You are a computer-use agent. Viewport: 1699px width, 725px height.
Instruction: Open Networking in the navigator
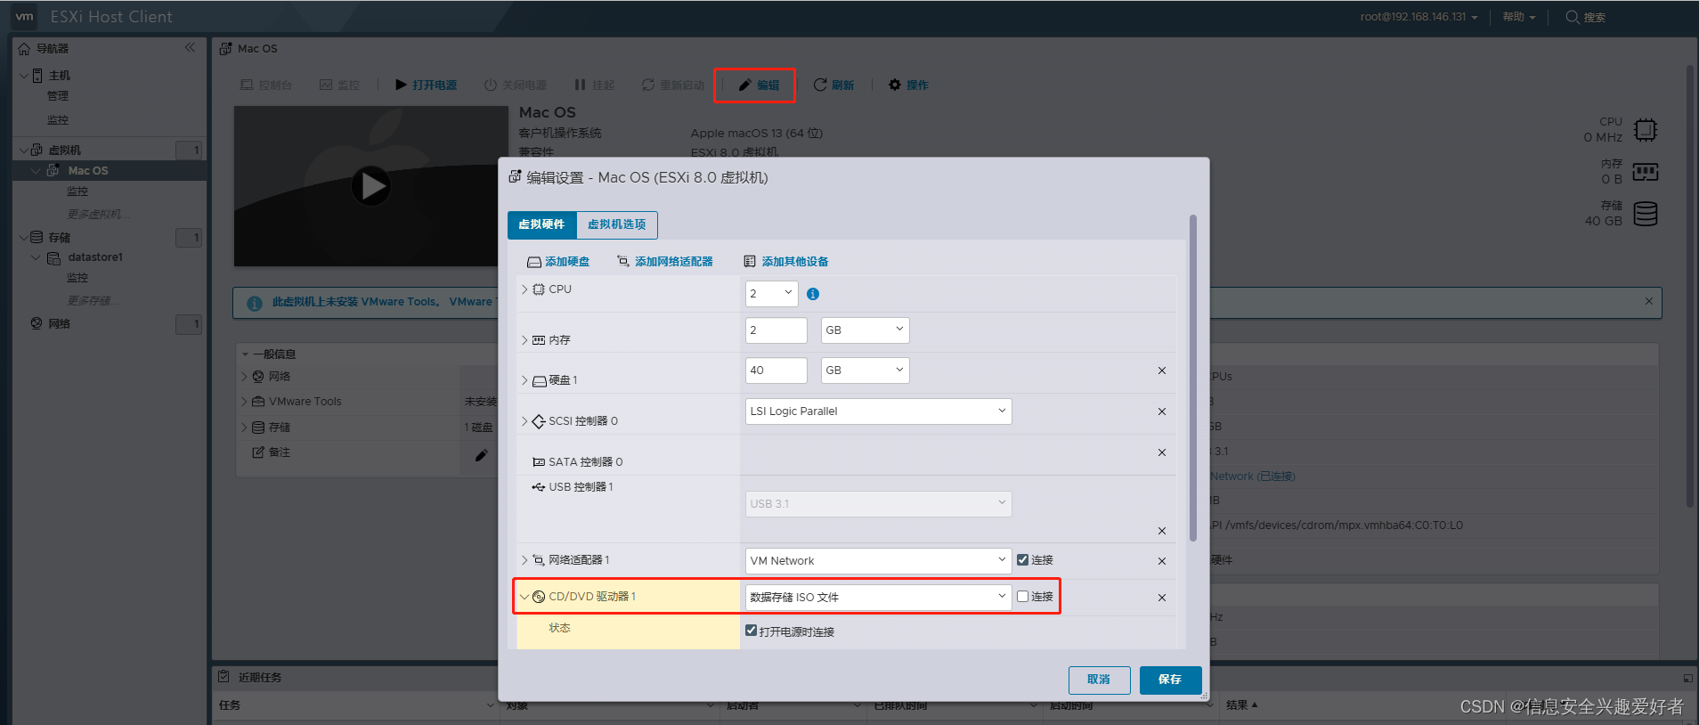[x=60, y=323]
